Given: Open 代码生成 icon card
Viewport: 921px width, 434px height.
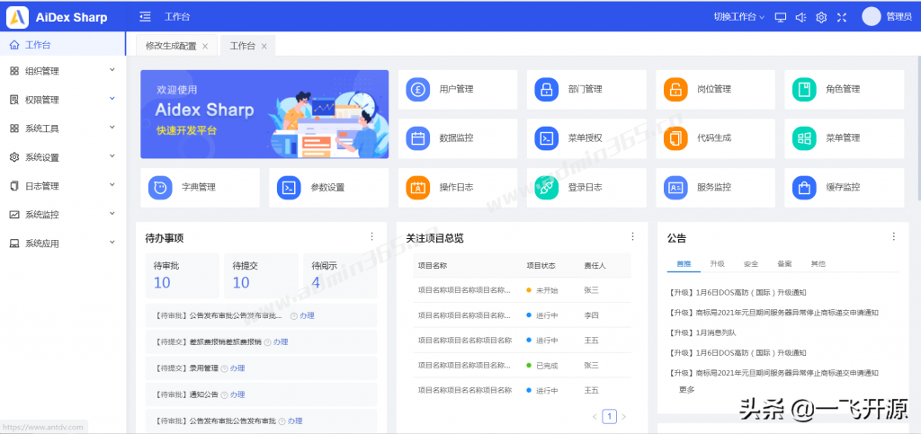Looking at the screenshot, I should [715, 138].
